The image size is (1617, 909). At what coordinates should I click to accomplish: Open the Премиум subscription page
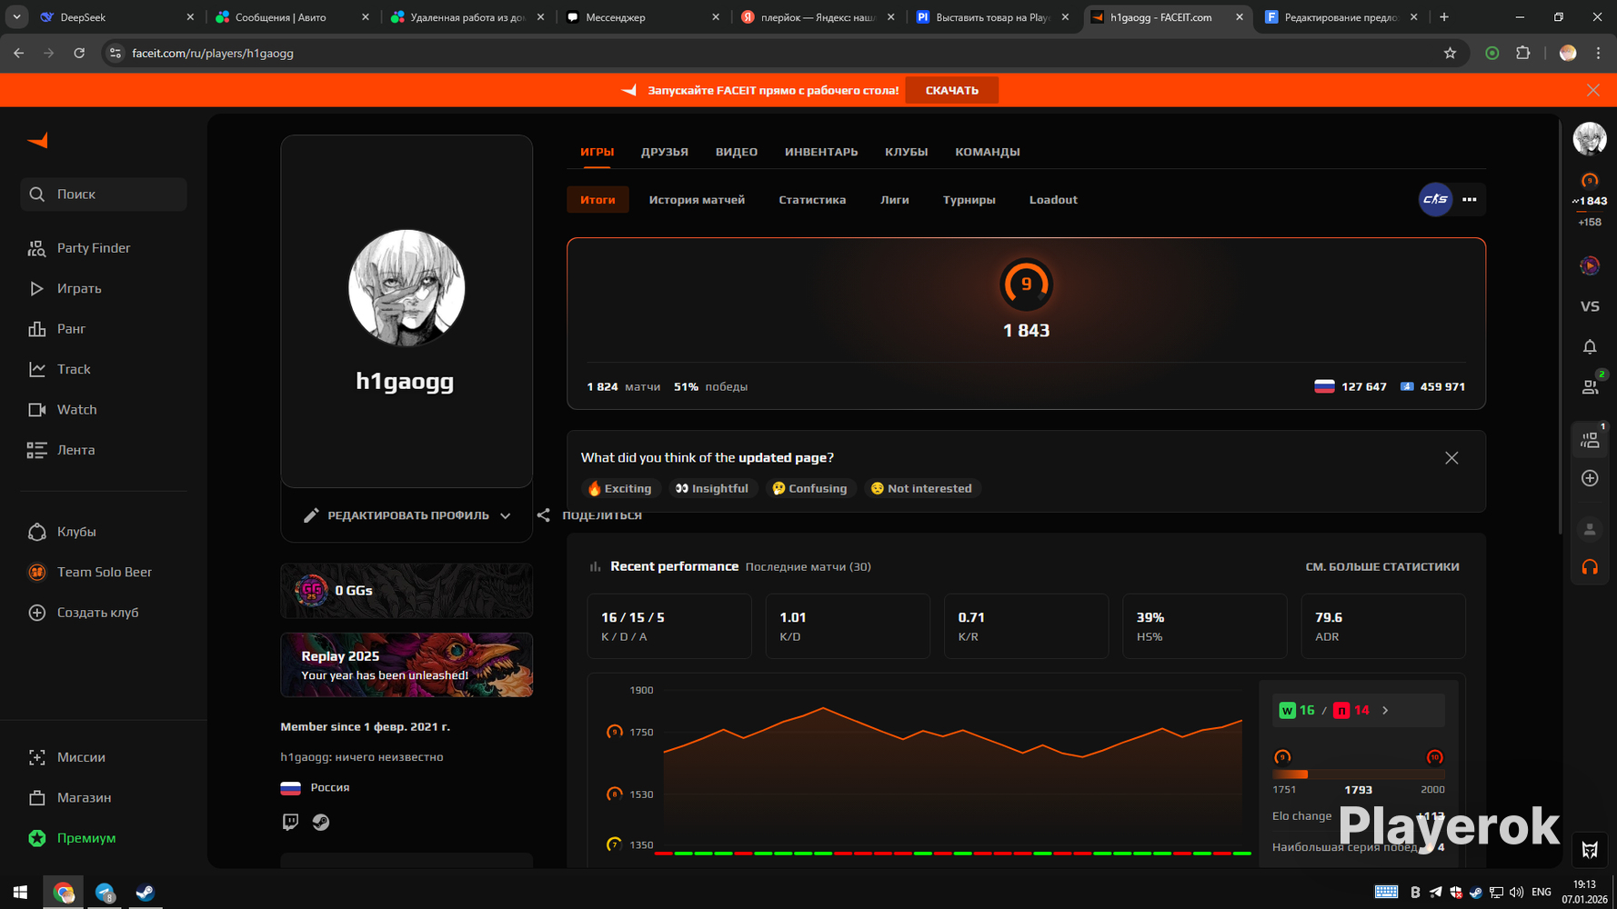[72, 838]
